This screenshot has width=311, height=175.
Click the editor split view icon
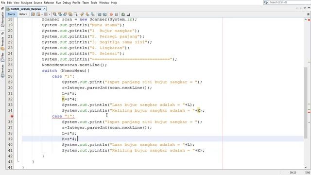tap(308, 14)
